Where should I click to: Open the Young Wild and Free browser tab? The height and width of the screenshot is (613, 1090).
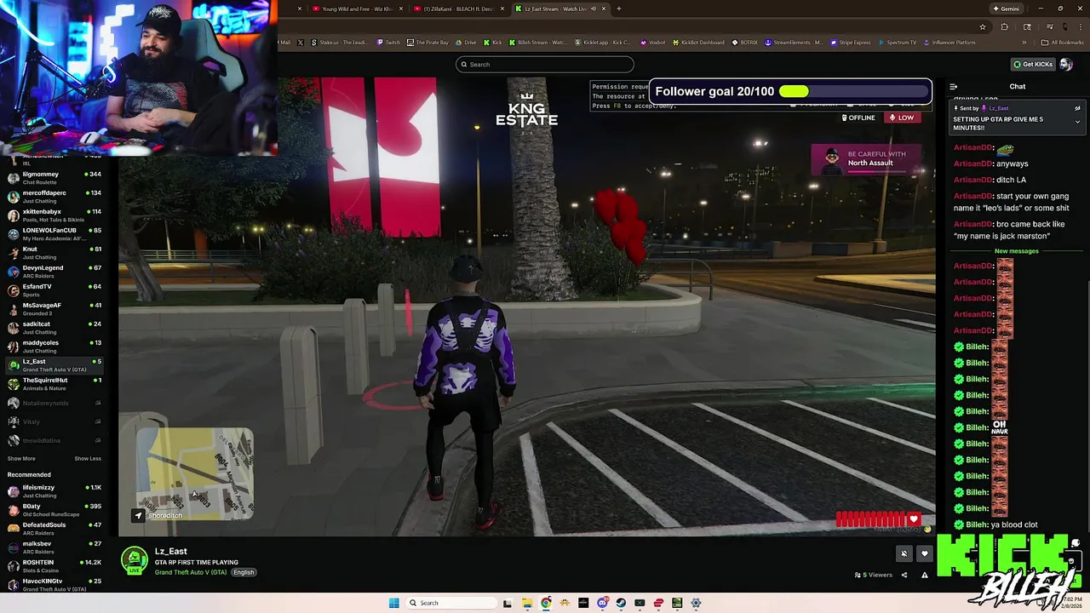tap(356, 9)
